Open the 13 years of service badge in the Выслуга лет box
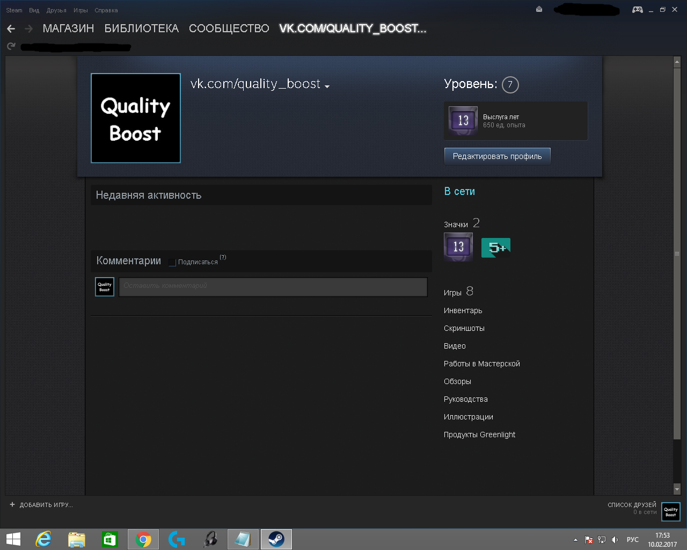Image resolution: width=687 pixels, height=550 pixels. coord(463,120)
